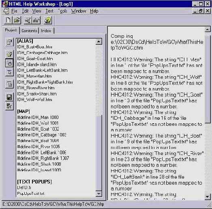
Task: Switch to the Contents tab
Action: pyautogui.click(x=29, y=31)
